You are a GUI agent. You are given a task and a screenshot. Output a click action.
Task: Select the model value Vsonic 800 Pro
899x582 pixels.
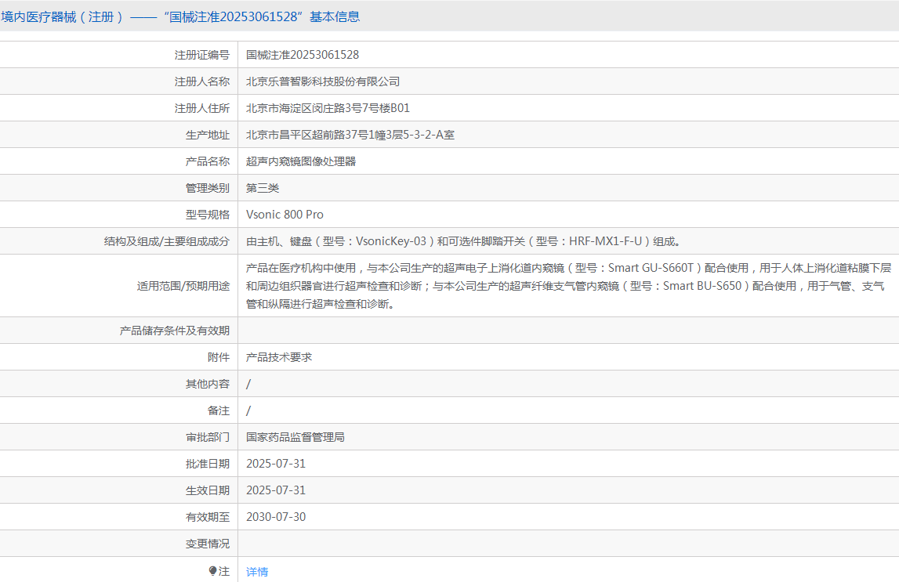click(x=285, y=215)
